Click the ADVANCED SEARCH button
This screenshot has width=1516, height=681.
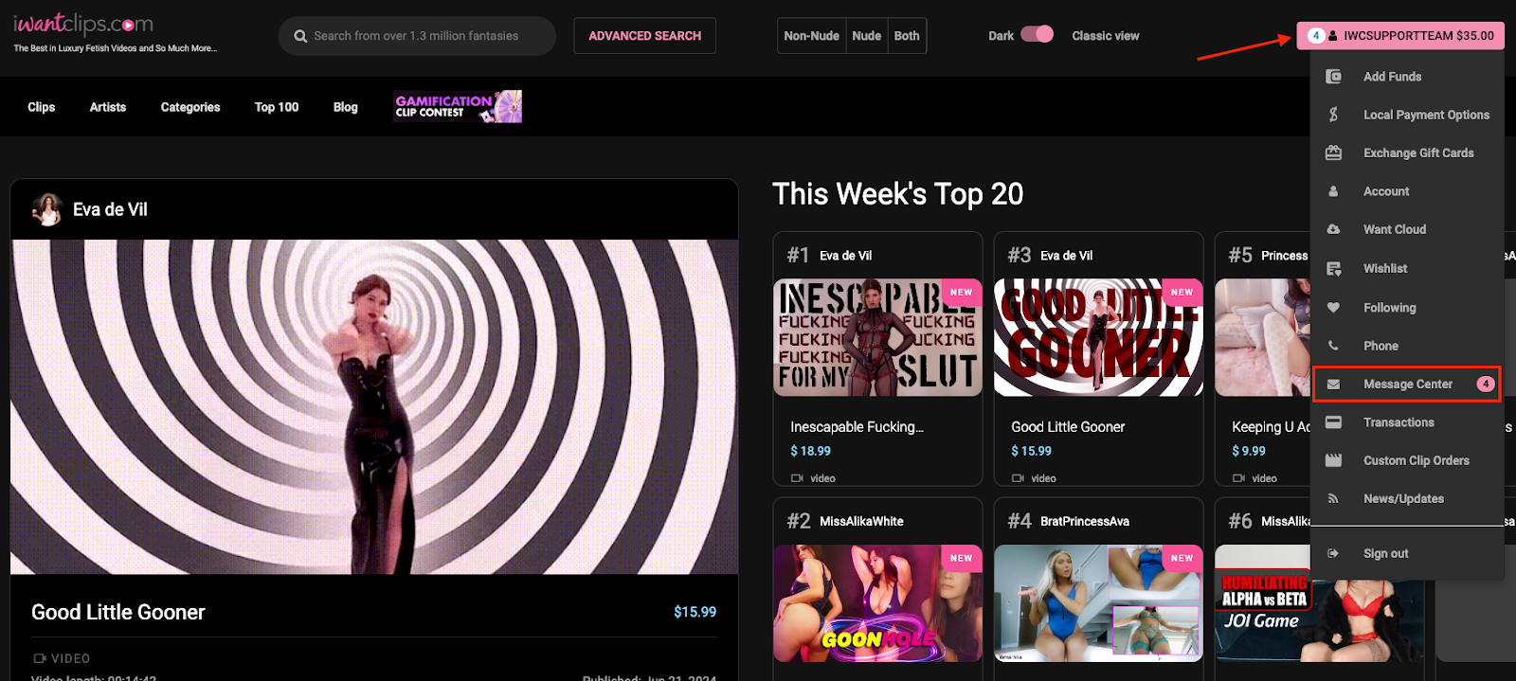point(645,36)
